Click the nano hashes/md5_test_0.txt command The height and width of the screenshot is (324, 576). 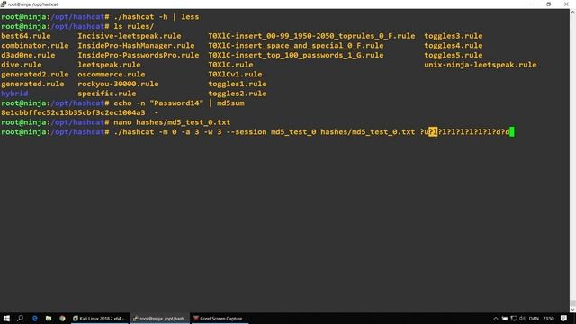tap(172, 122)
